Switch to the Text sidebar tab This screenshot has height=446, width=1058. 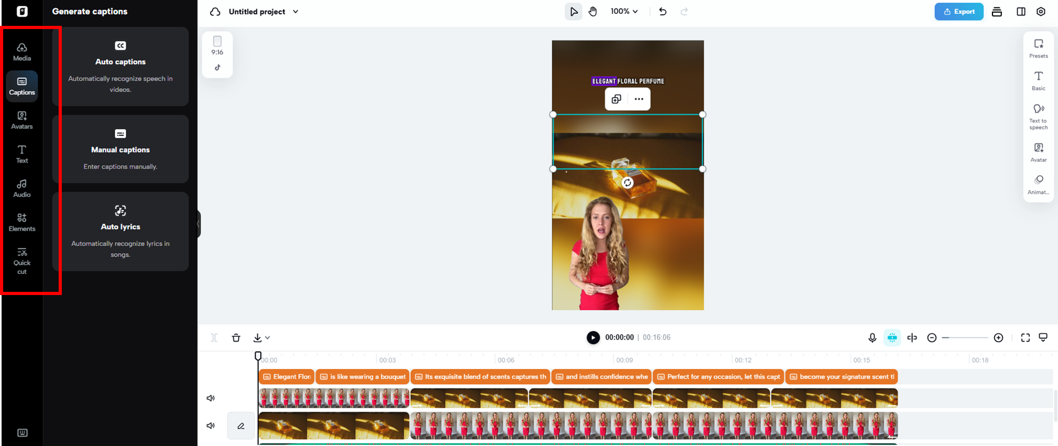[22, 154]
